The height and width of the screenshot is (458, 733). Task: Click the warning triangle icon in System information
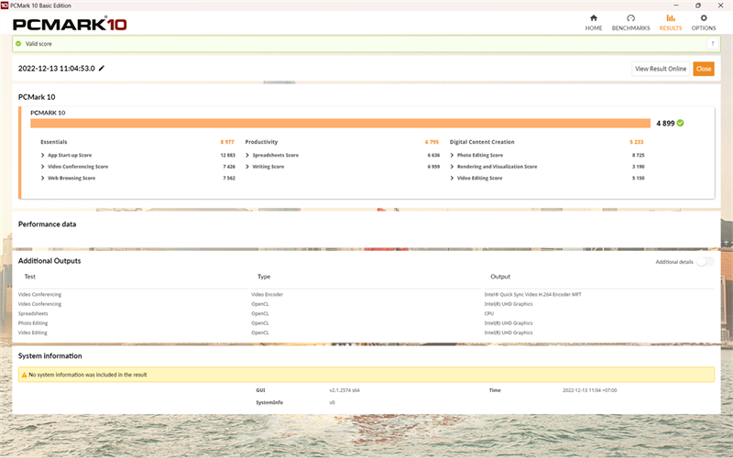(x=25, y=375)
